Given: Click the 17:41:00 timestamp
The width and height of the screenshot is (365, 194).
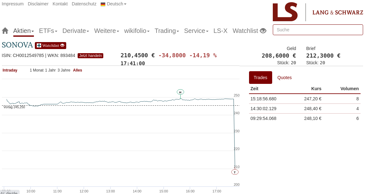Looking at the screenshot, I should coord(133,64).
